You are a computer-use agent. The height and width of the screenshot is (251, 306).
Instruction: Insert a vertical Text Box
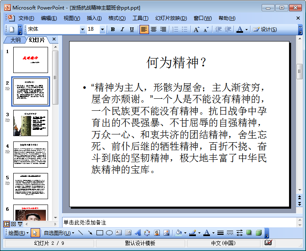coord(128,233)
